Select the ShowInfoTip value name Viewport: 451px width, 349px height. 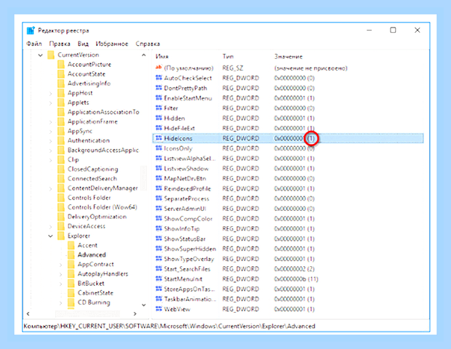pyautogui.click(x=182, y=229)
